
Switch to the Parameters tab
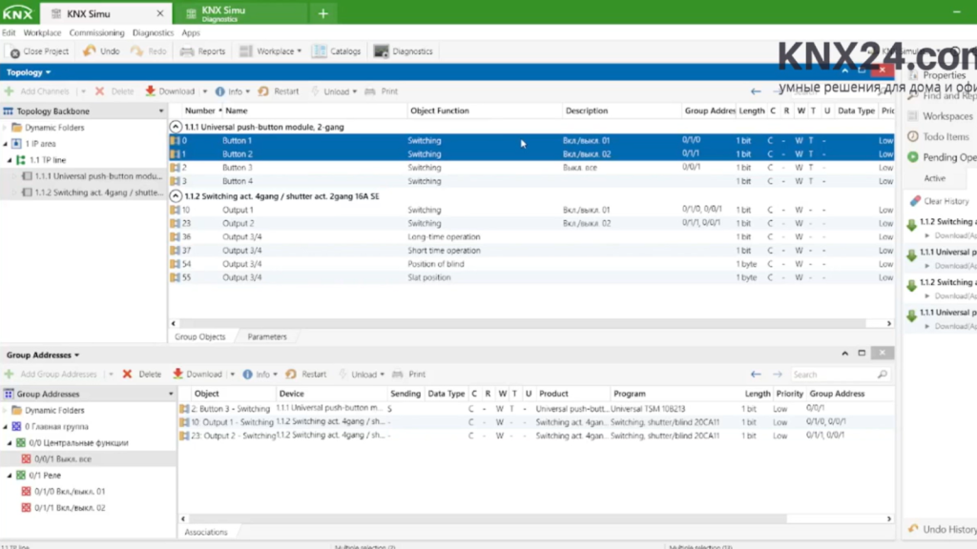pos(267,336)
